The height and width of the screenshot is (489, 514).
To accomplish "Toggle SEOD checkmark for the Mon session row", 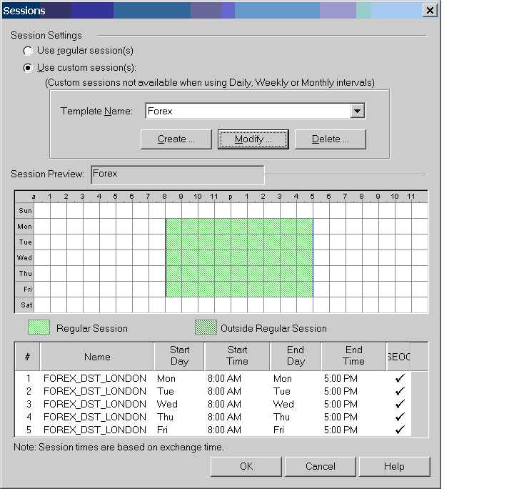I will click(x=400, y=378).
